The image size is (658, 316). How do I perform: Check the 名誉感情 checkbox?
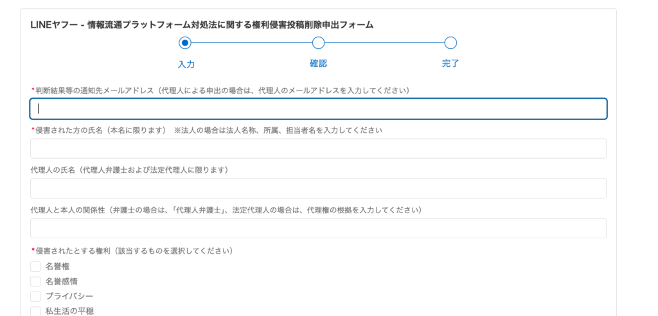point(36,281)
